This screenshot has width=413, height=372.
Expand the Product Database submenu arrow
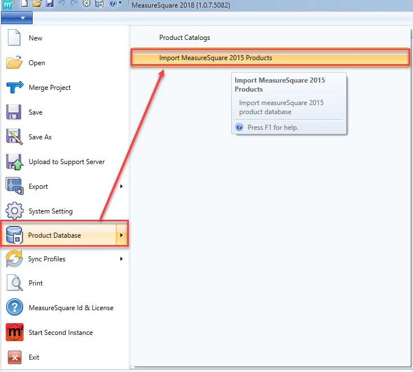pos(122,235)
